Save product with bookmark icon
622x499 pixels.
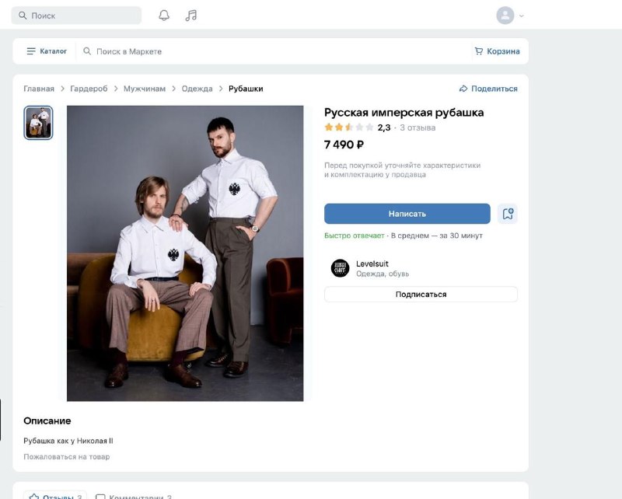tap(508, 214)
